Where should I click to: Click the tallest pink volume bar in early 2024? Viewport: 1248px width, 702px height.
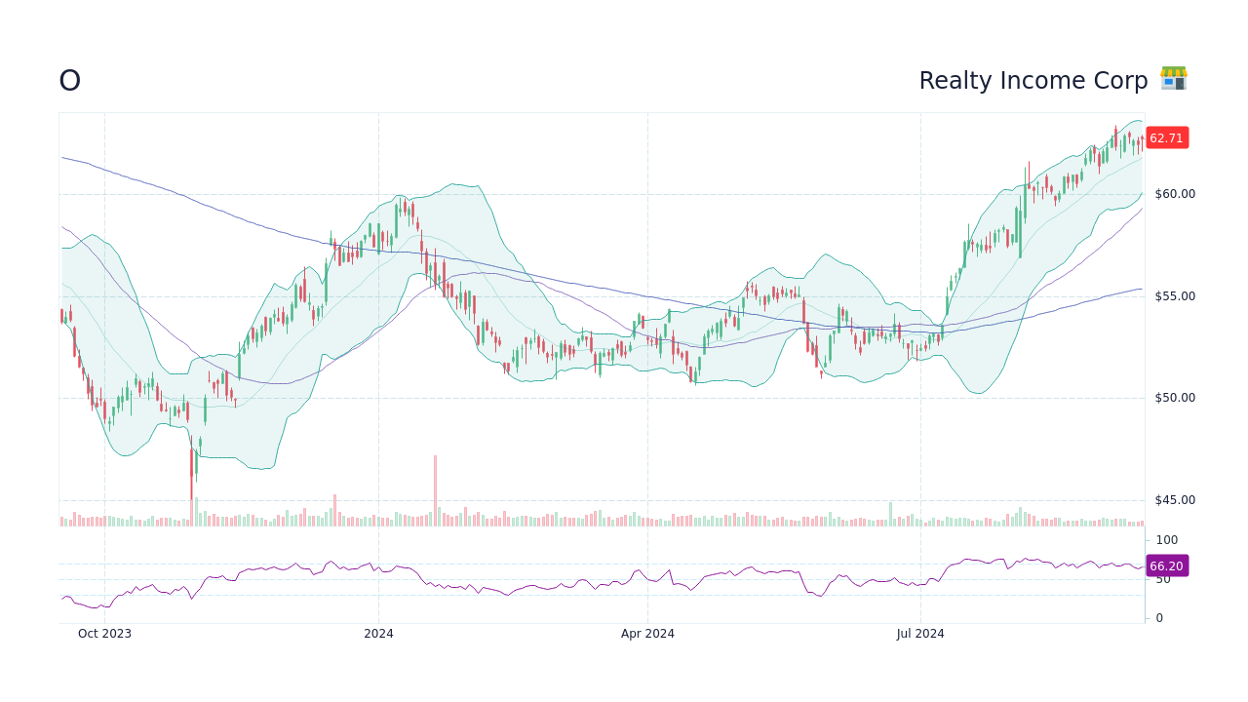(x=435, y=490)
